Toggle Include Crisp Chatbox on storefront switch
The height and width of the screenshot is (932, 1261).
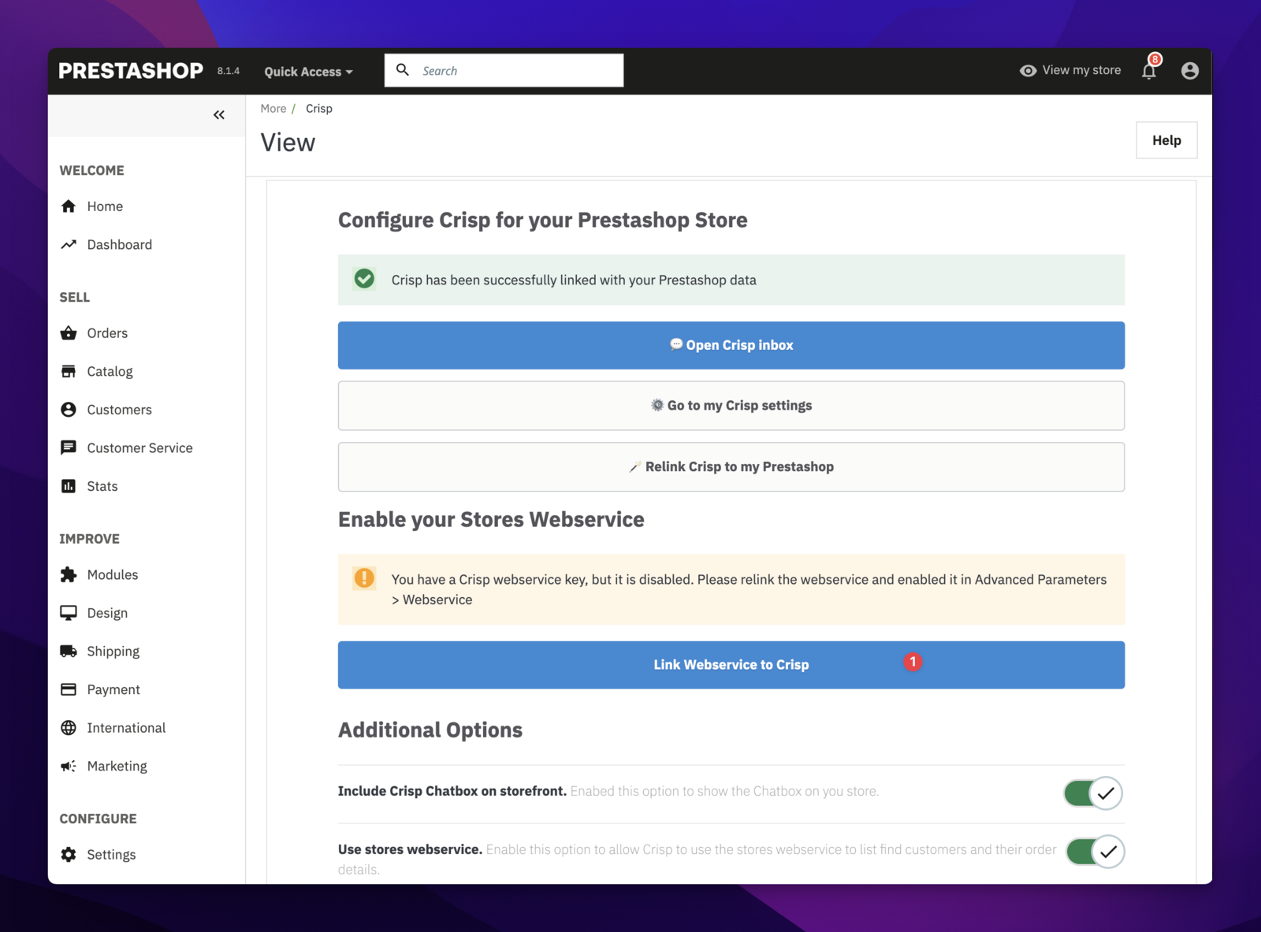1093,793
